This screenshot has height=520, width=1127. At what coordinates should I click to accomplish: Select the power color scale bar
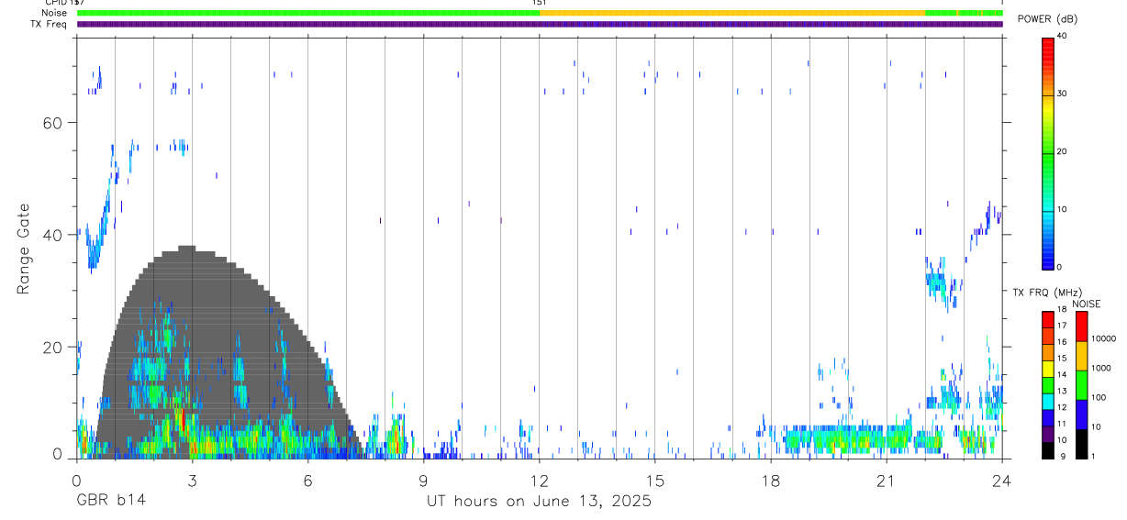pyautogui.click(x=1048, y=152)
